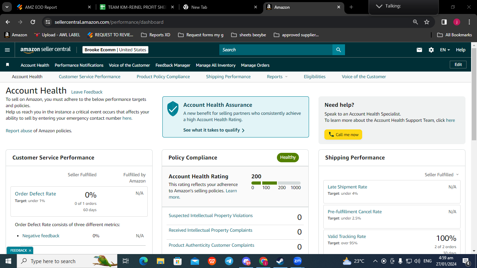477x268 pixels.
Task: Switch to the New Tab browser tab
Action: (220, 7)
